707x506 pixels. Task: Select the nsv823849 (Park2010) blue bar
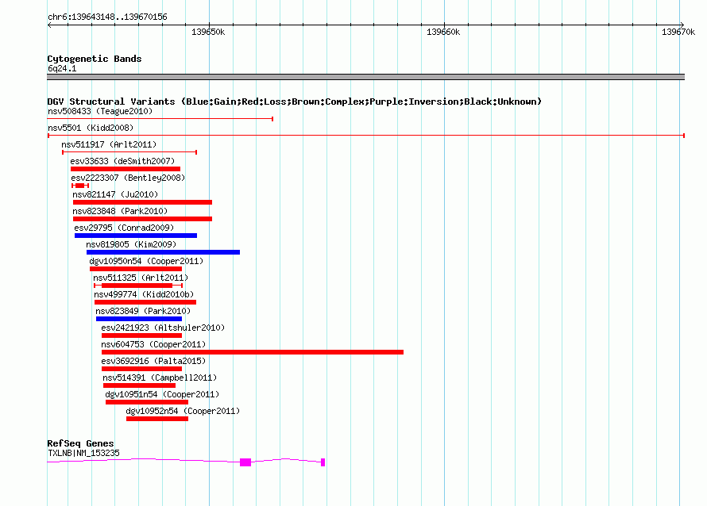pos(139,319)
